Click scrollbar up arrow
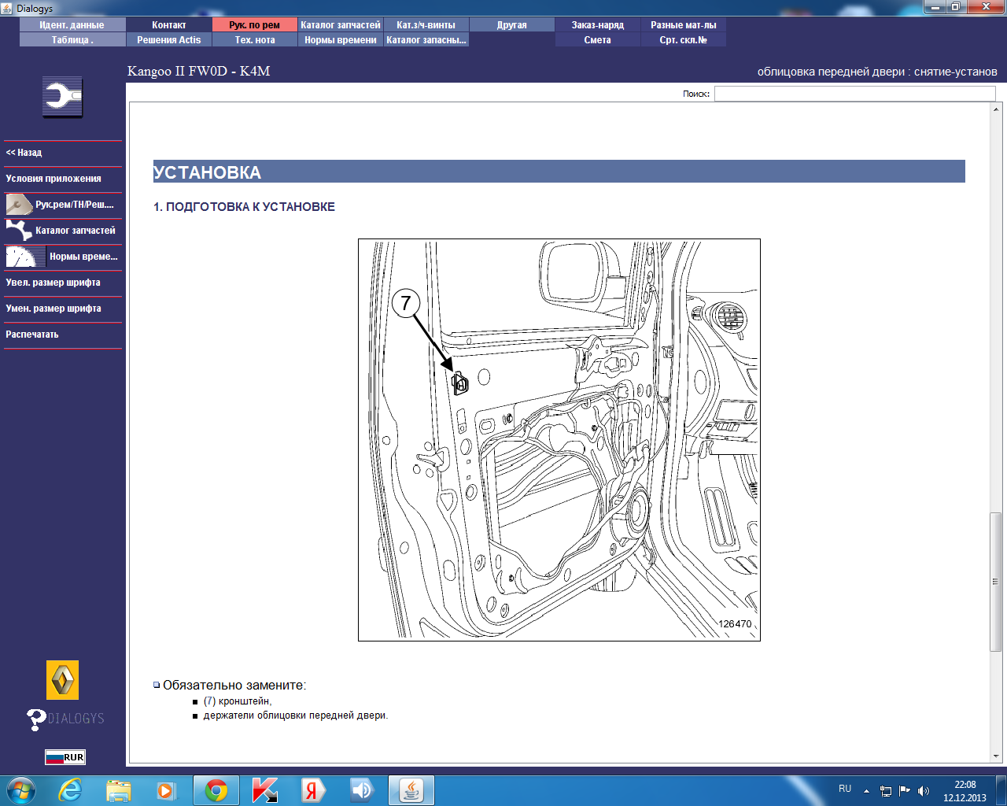1007x806 pixels. tap(996, 109)
